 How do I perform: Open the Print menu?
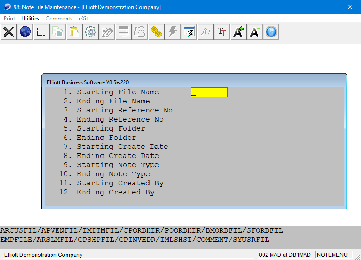point(9,19)
